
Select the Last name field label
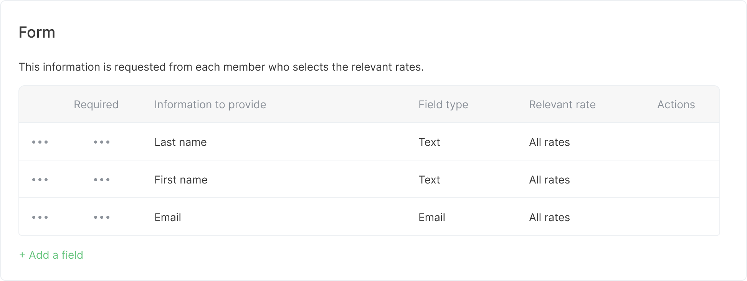(x=180, y=142)
